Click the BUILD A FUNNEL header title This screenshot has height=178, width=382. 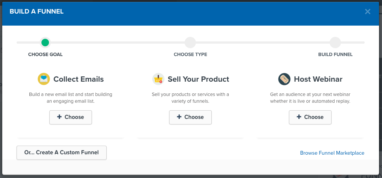click(37, 11)
